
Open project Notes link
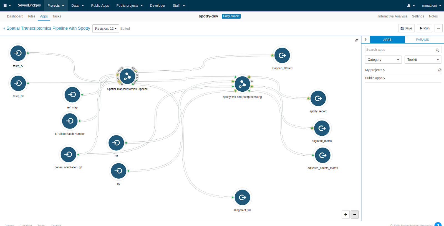coord(433,16)
